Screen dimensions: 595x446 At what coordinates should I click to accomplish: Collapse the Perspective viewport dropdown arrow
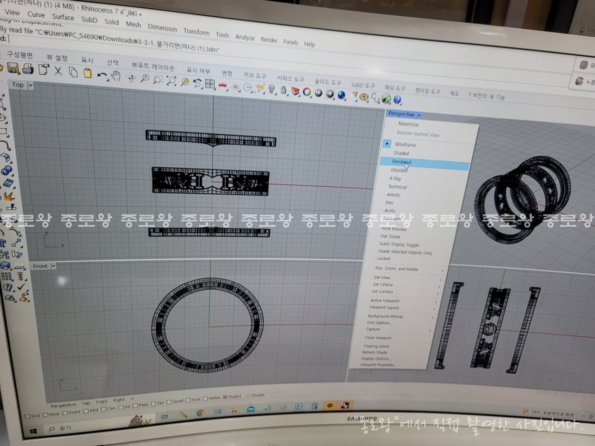[419, 115]
